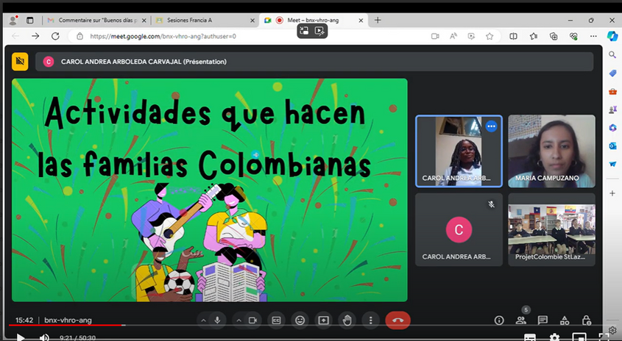Viewport: 622px width, 341px height.
Task: Play the YouTube video
Action: tap(21, 337)
